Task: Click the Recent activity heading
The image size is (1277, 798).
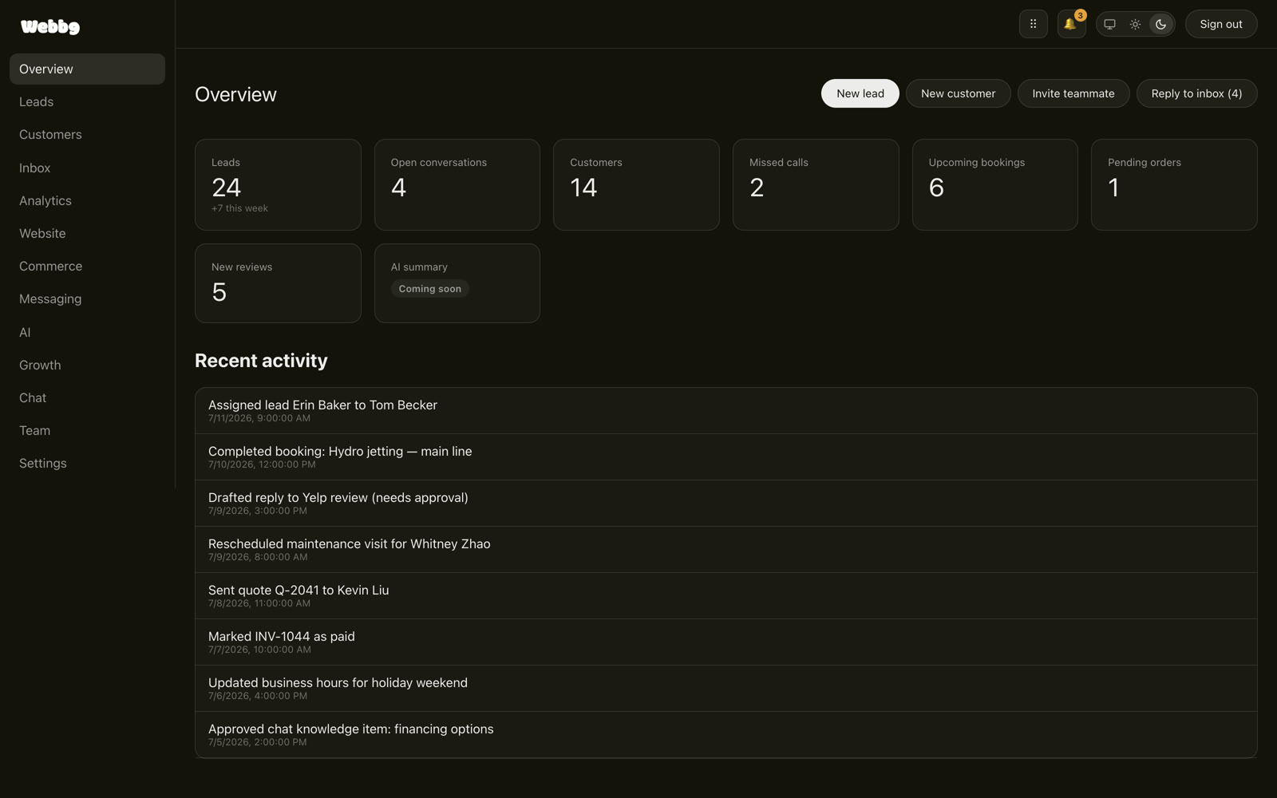Action: tap(261, 361)
